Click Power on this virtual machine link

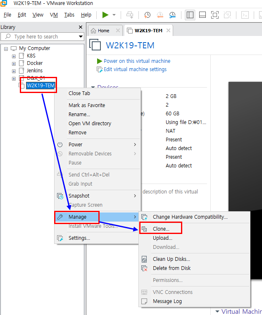click(137, 61)
